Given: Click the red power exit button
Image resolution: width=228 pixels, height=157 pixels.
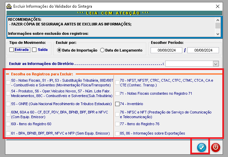Looking at the screenshot, I should [216, 147].
